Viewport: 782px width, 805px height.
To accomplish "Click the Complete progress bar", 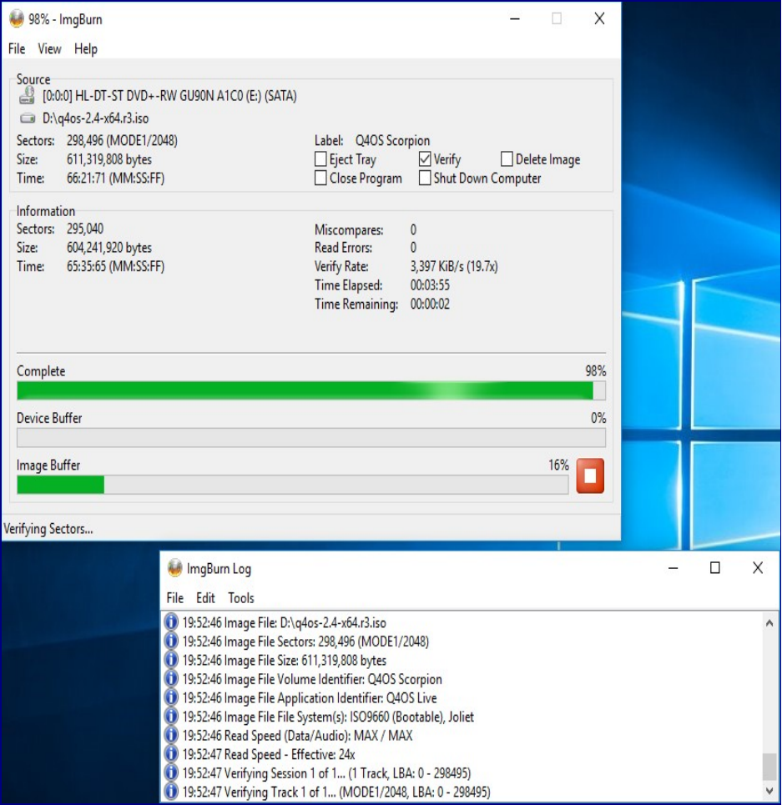I will tap(311, 390).
